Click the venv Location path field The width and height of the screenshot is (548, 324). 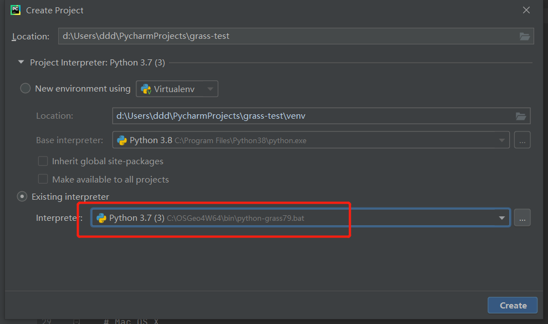[310, 116]
